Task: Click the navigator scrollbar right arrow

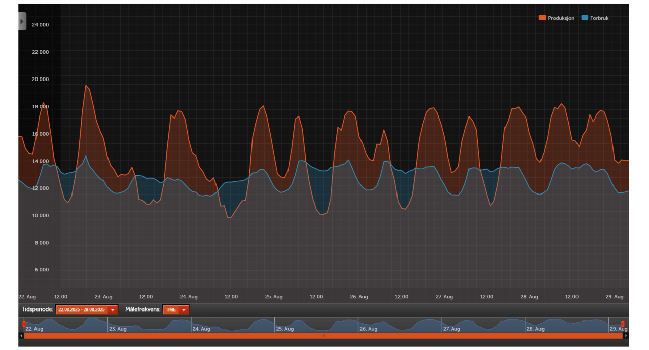Action: [626, 335]
